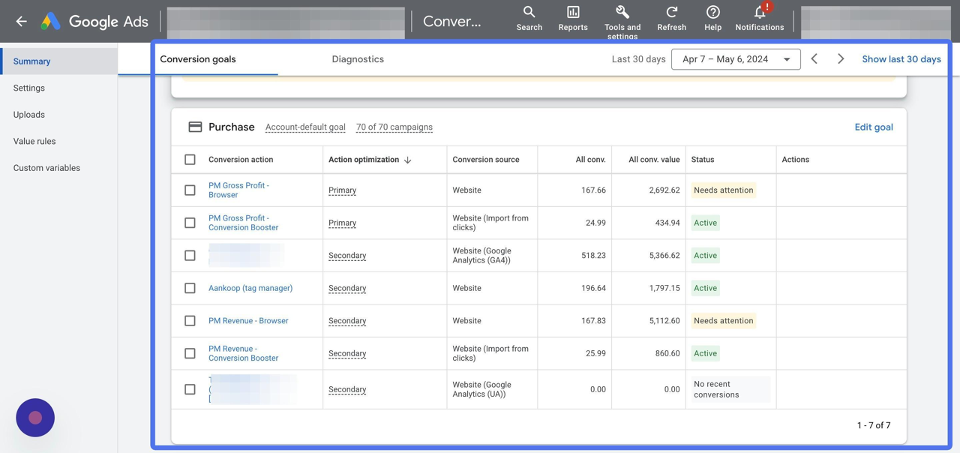Screen dimensions: 960x453
Task: Switch to the Diagnostics tab
Action: 358,59
